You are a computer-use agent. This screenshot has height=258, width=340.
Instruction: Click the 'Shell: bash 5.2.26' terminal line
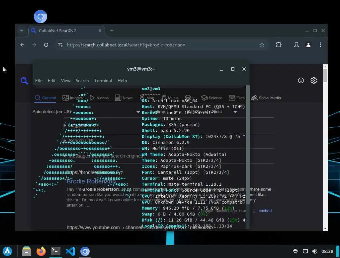click(166, 130)
